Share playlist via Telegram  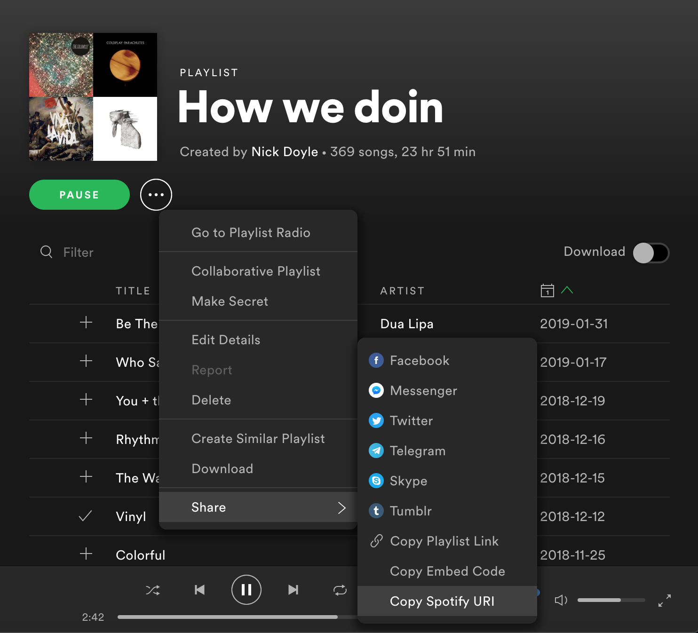tap(417, 451)
